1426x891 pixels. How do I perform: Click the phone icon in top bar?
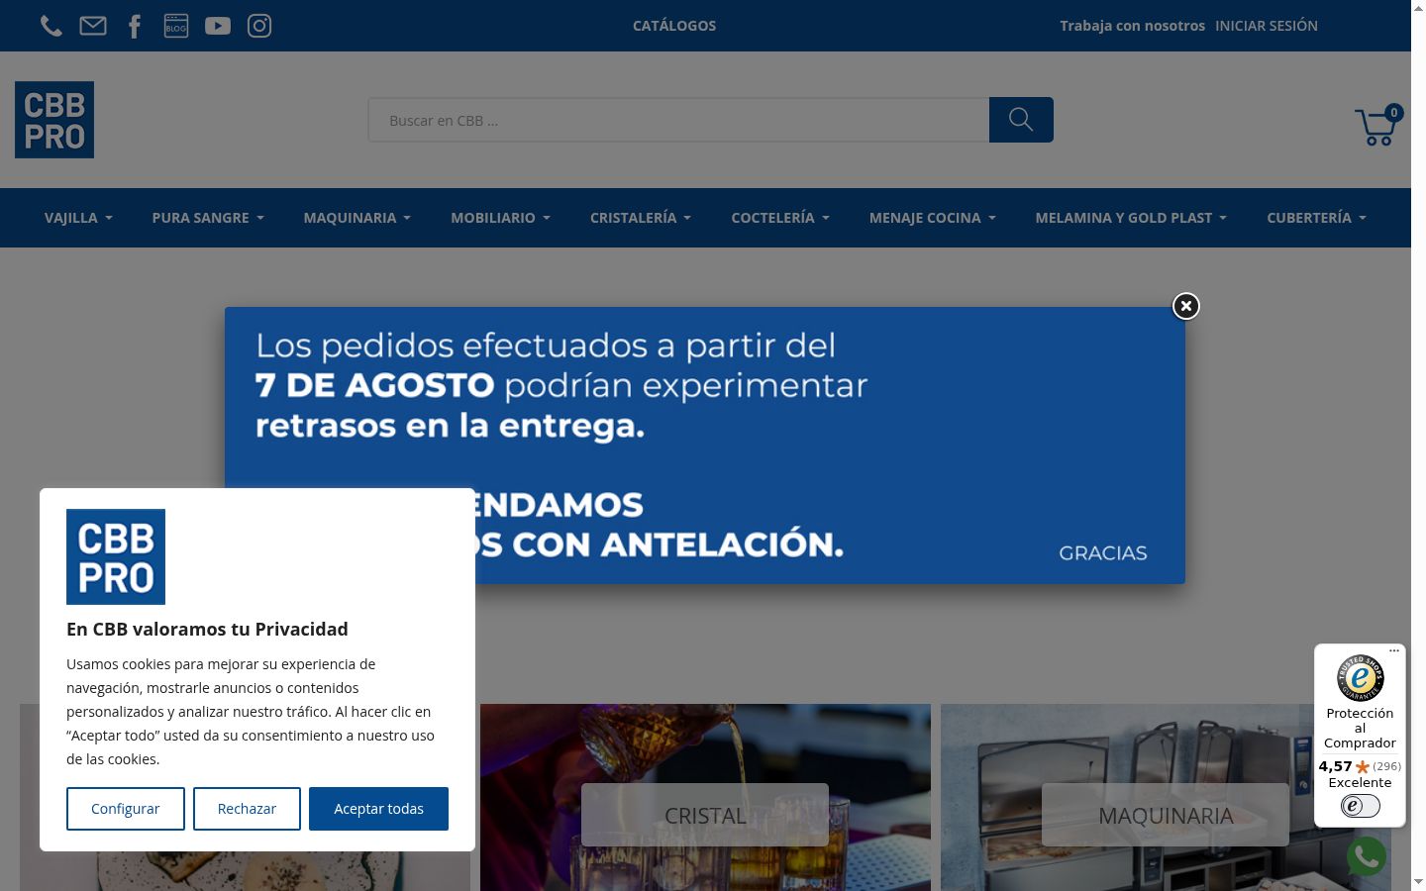[x=51, y=26]
